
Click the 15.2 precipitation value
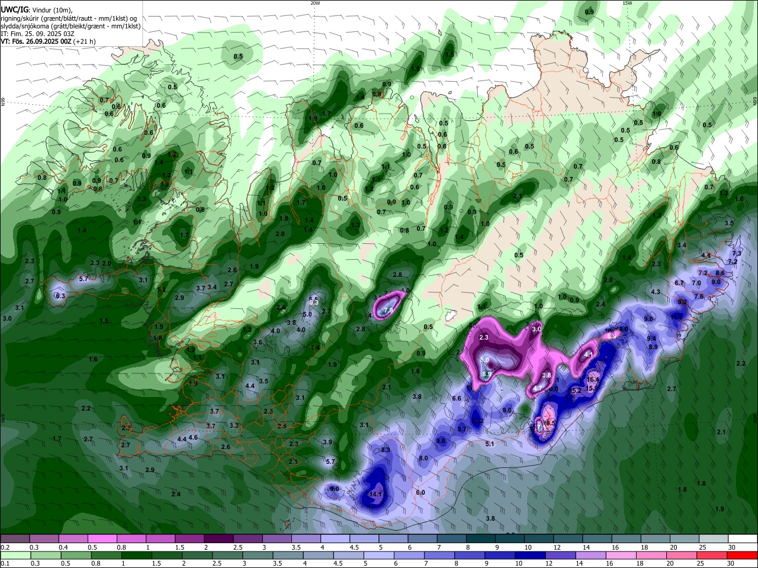[x=576, y=390]
